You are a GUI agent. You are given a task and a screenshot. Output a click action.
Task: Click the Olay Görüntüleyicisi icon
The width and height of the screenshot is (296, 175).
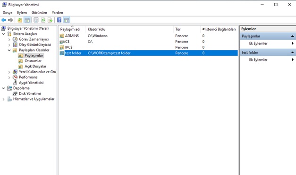click(x=15, y=45)
